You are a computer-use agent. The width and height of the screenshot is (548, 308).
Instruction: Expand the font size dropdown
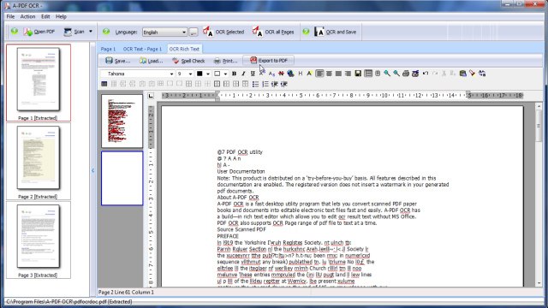tap(190, 74)
